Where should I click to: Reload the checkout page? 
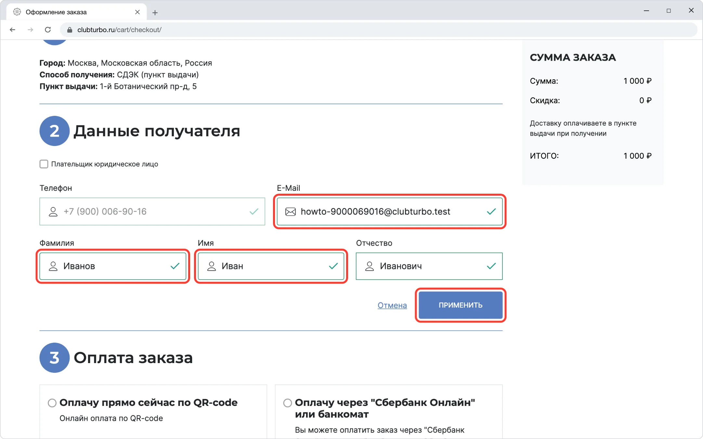[48, 30]
